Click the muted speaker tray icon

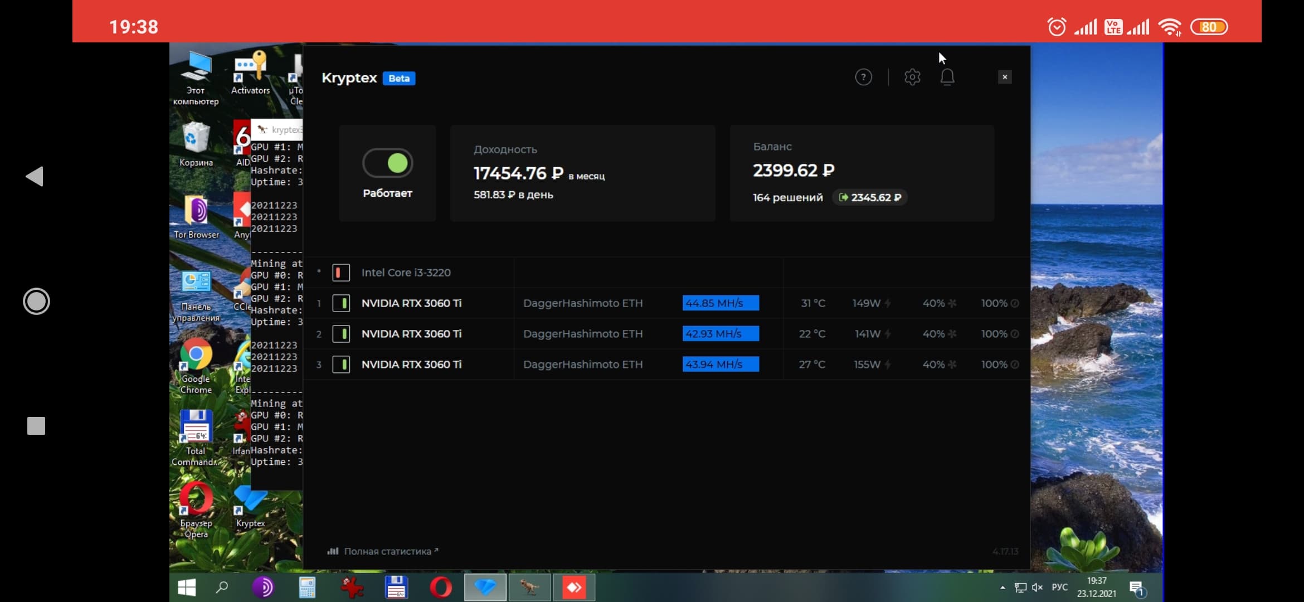1037,588
